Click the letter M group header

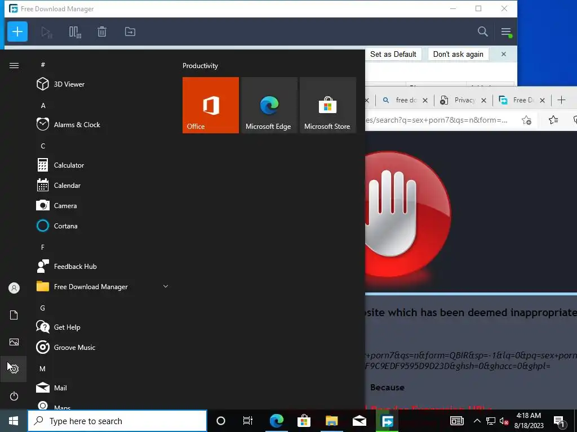43,368
